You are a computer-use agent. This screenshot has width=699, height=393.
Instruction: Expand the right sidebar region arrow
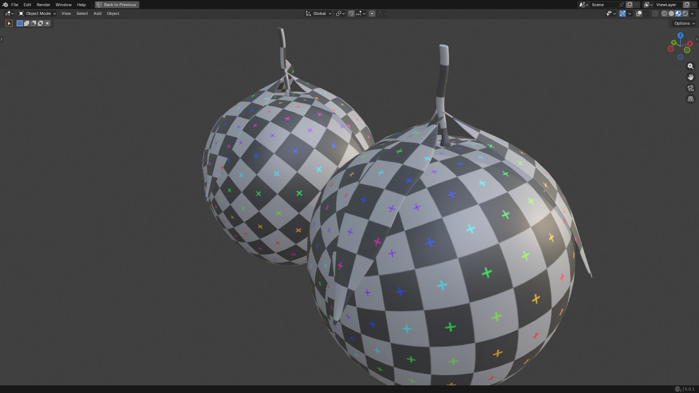(697, 39)
